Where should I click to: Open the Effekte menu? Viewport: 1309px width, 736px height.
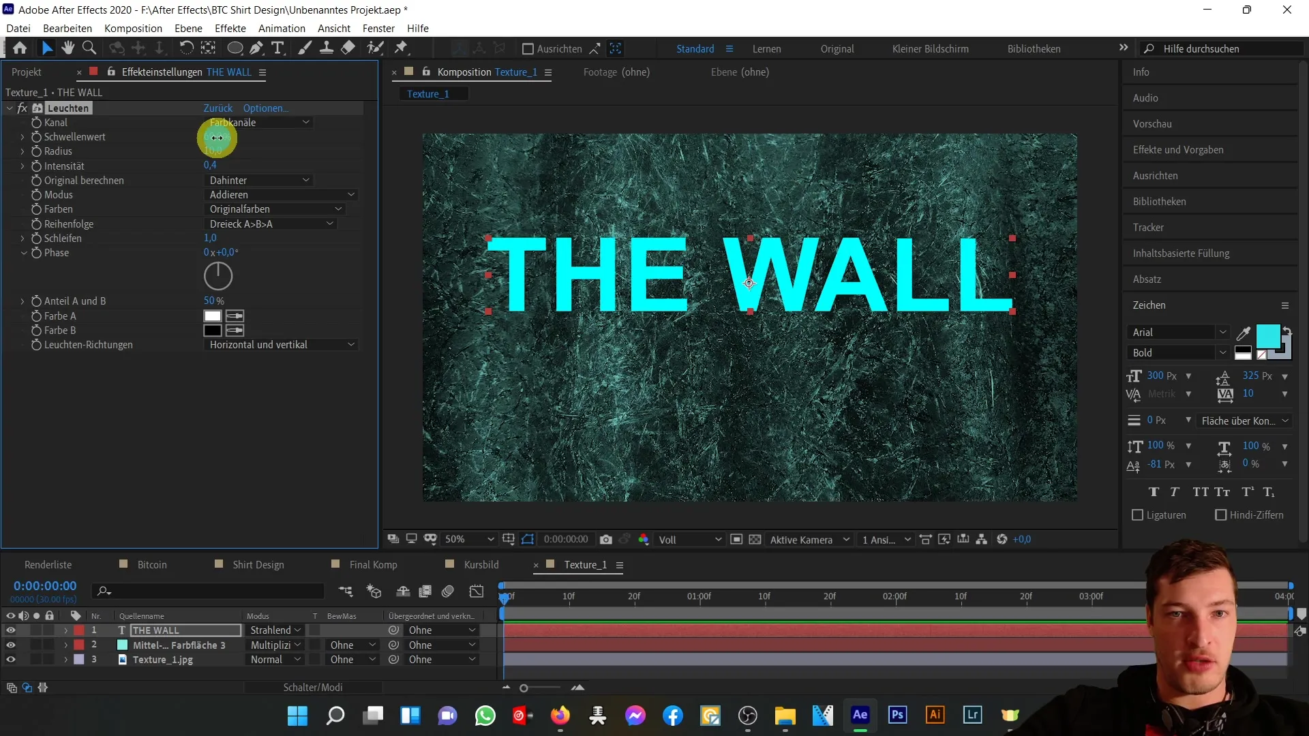coord(230,28)
